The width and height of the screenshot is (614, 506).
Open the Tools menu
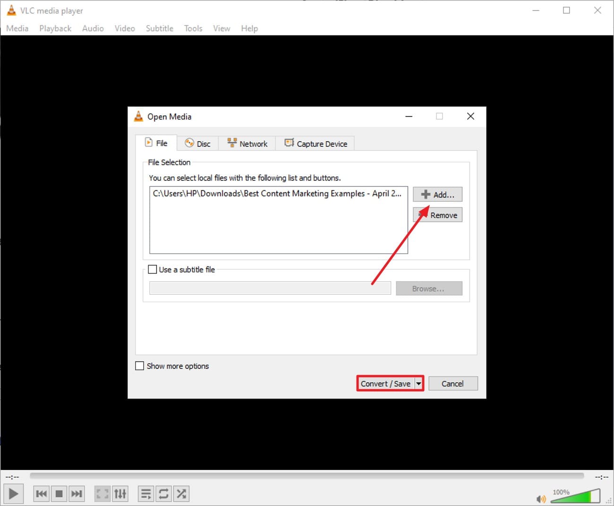pos(193,28)
